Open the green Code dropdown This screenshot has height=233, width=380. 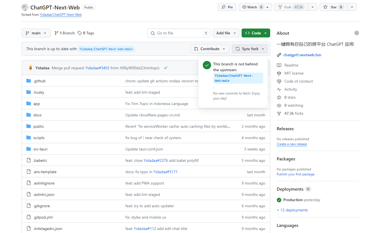[x=256, y=33]
